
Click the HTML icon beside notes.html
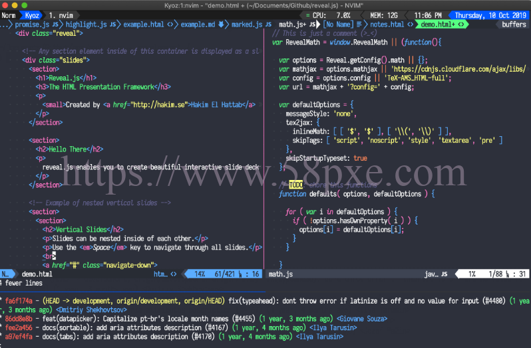pyautogui.click(x=410, y=25)
